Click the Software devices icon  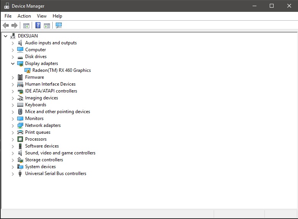(20, 146)
